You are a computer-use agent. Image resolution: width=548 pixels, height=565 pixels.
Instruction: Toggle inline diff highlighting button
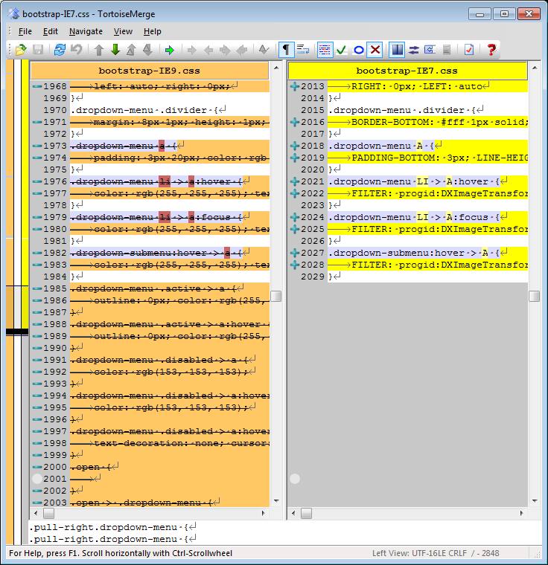325,49
